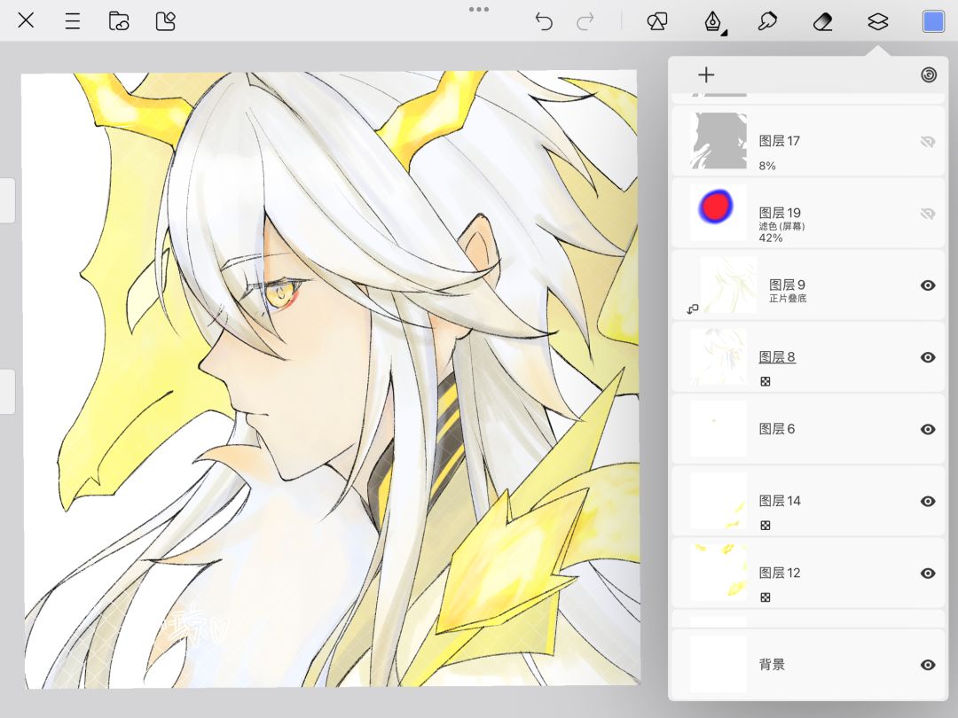Open the export canvas icon
The width and height of the screenshot is (958, 718).
click(x=166, y=21)
